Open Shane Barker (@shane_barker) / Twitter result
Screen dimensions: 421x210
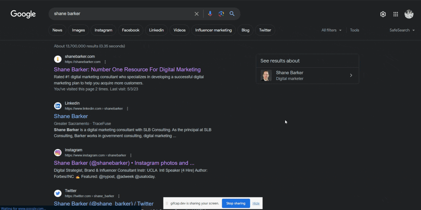104,204
